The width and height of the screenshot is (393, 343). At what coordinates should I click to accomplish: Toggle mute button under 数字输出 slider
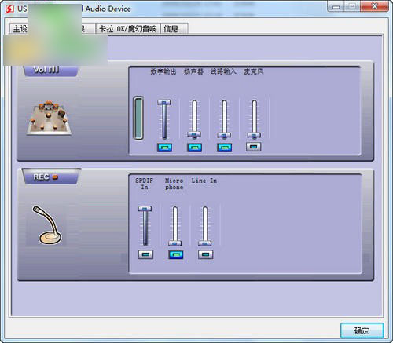point(164,148)
